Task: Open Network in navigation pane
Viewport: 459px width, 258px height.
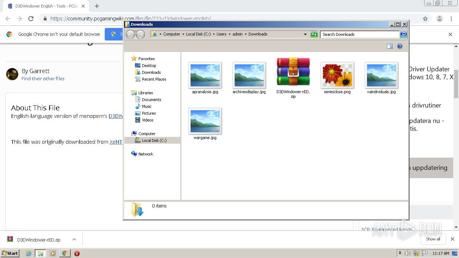Action: tap(146, 154)
